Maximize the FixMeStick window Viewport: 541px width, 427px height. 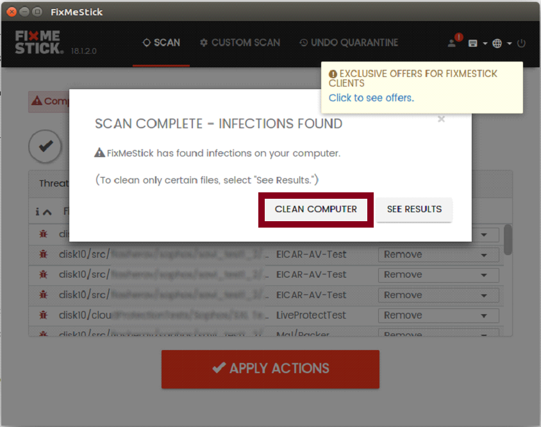(x=37, y=12)
